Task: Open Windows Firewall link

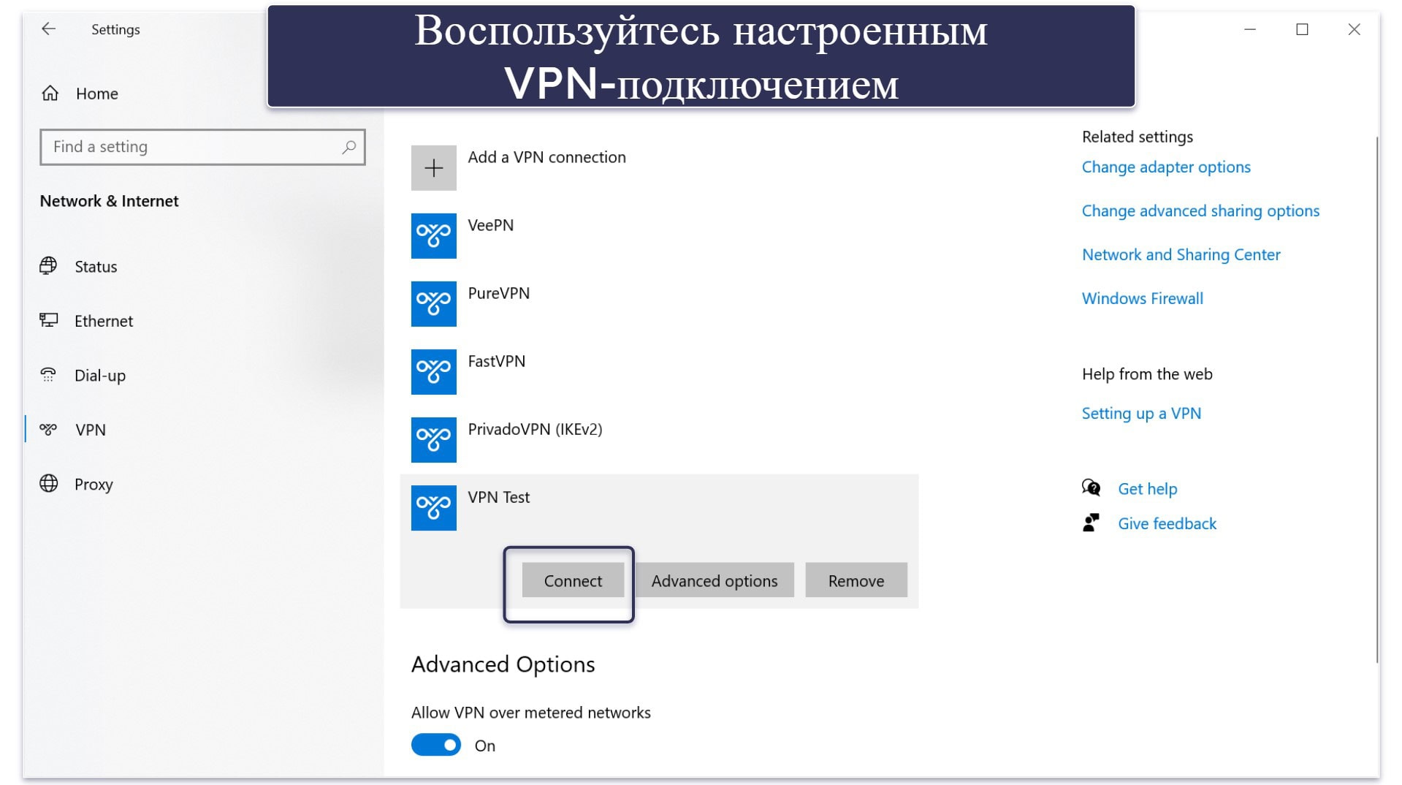Action: point(1142,298)
